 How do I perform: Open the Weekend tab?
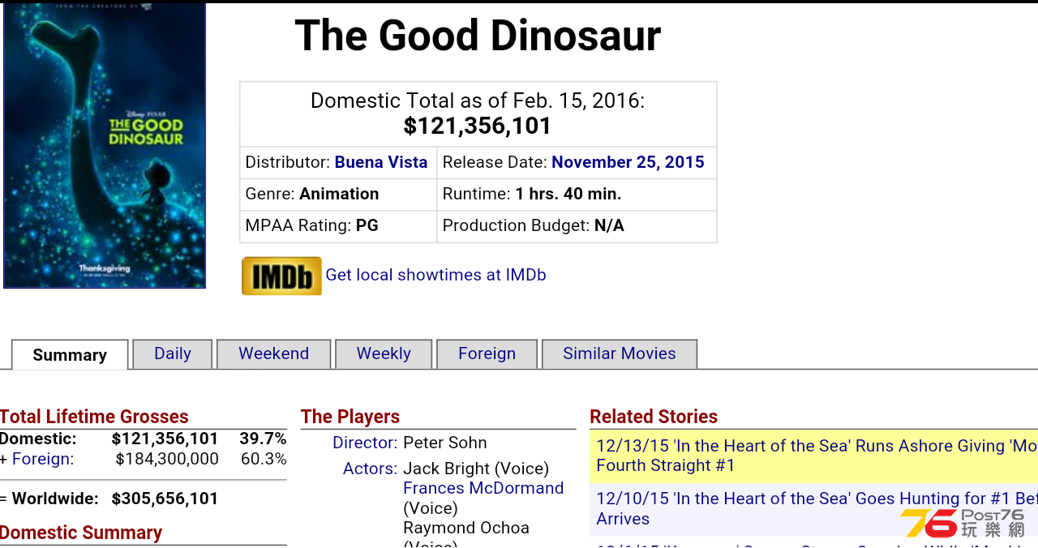tap(274, 354)
